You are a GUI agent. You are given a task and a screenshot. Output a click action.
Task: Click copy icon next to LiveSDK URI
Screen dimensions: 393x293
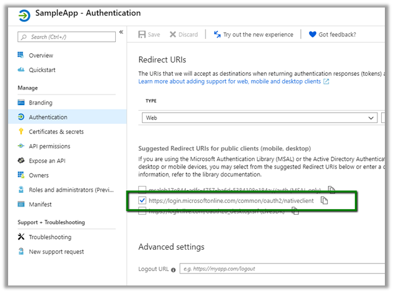tap(295, 211)
